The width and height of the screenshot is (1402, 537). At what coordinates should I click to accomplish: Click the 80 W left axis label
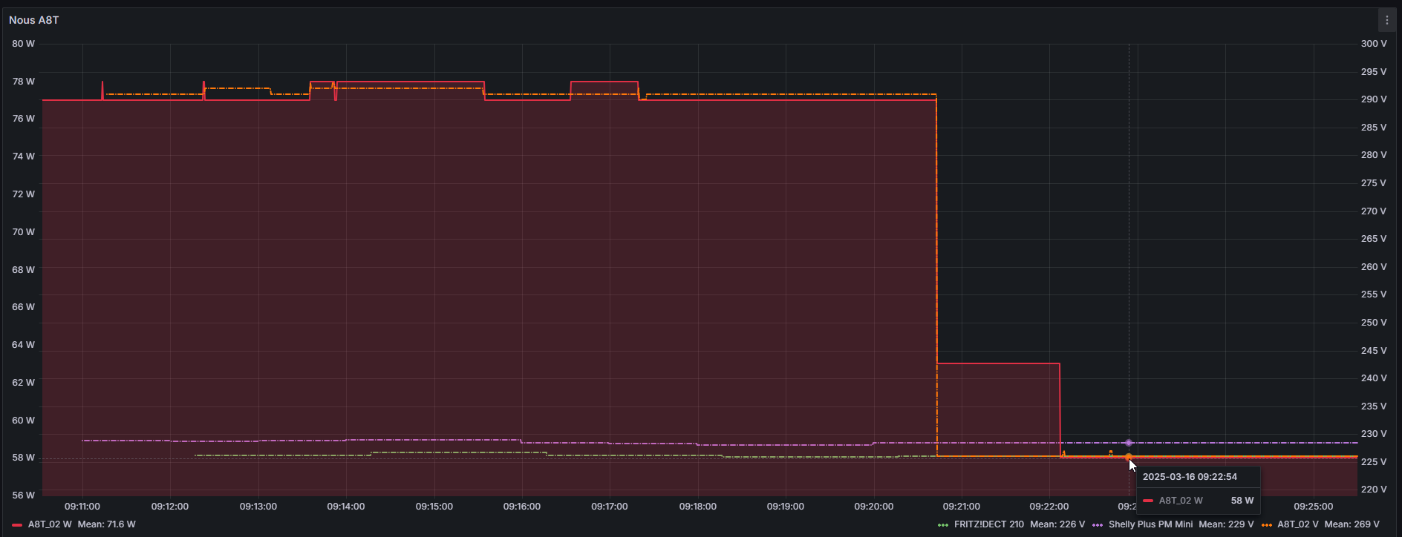23,44
